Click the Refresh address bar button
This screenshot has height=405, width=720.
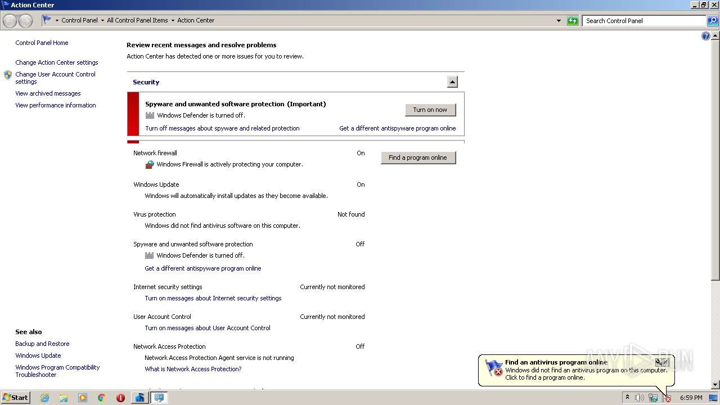tap(573, 21)
